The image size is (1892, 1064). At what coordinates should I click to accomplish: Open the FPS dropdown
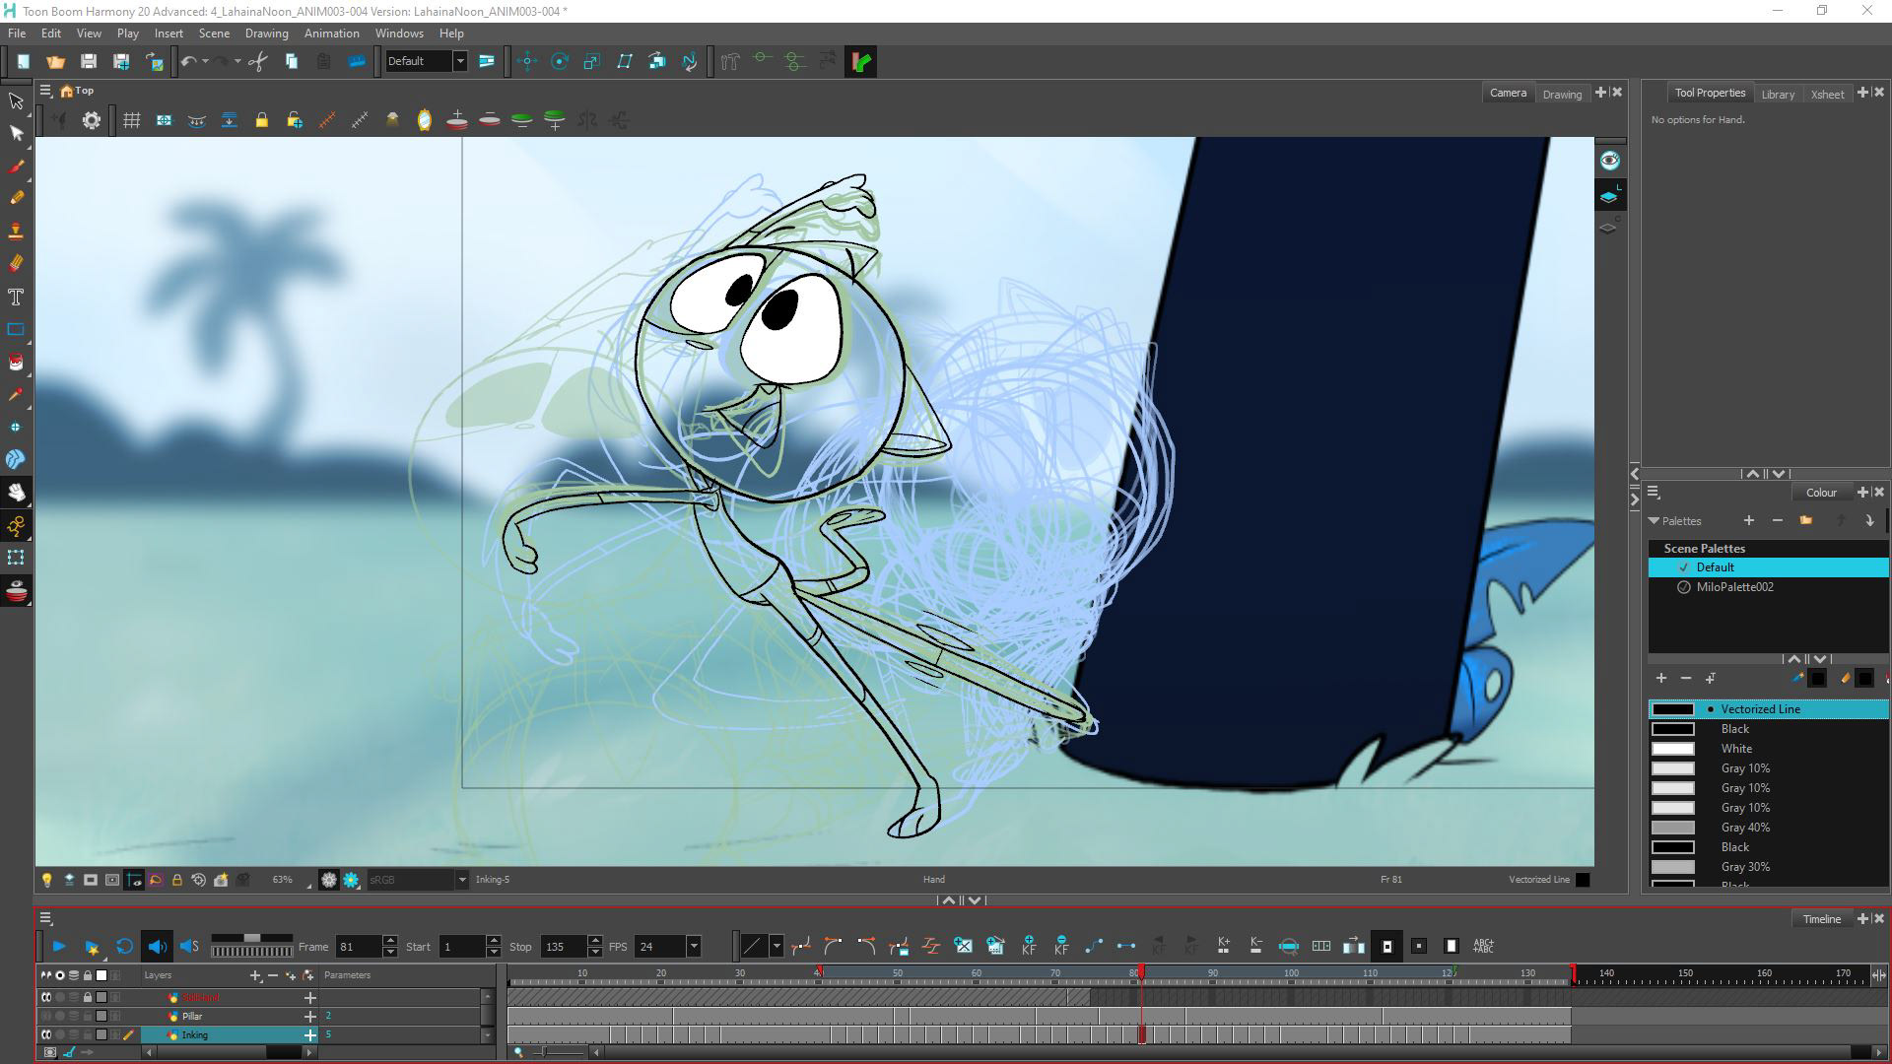694,947
